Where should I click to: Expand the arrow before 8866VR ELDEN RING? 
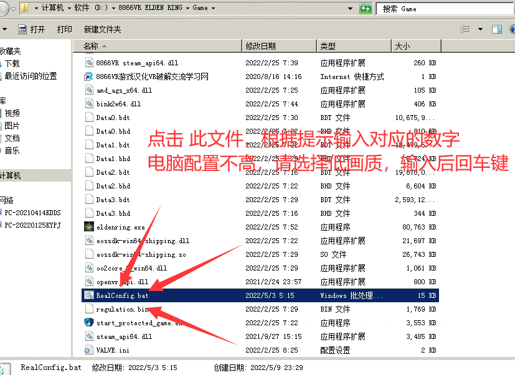pyautogui.click(x=113, y=8)
